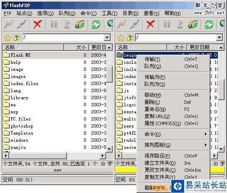Image resolution: width=227 pixels, height=193 pixels.
Task: Choose 移动(M) in the context menu
Action: pyautogui.click(x=173, y=95)
